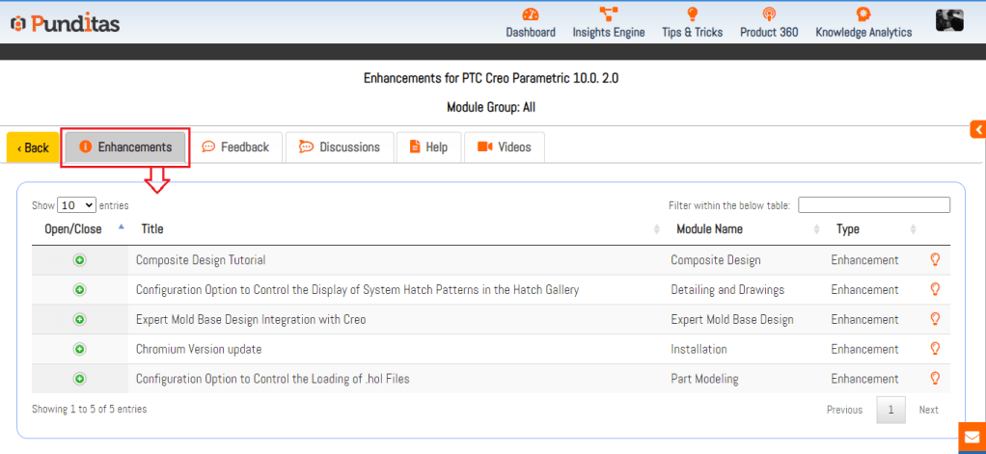Image resolution: width=986 pixels, height=454 pixels.
Task: Click the orange mail envelope icon
Action: click(x=972, y=437)
